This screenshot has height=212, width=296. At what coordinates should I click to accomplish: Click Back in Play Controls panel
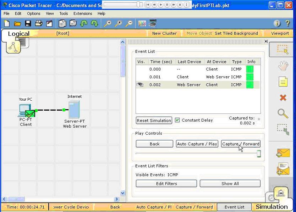[x=154, y=144]
